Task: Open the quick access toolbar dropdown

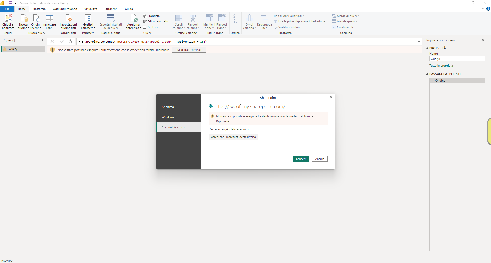Action: point(15,3)
